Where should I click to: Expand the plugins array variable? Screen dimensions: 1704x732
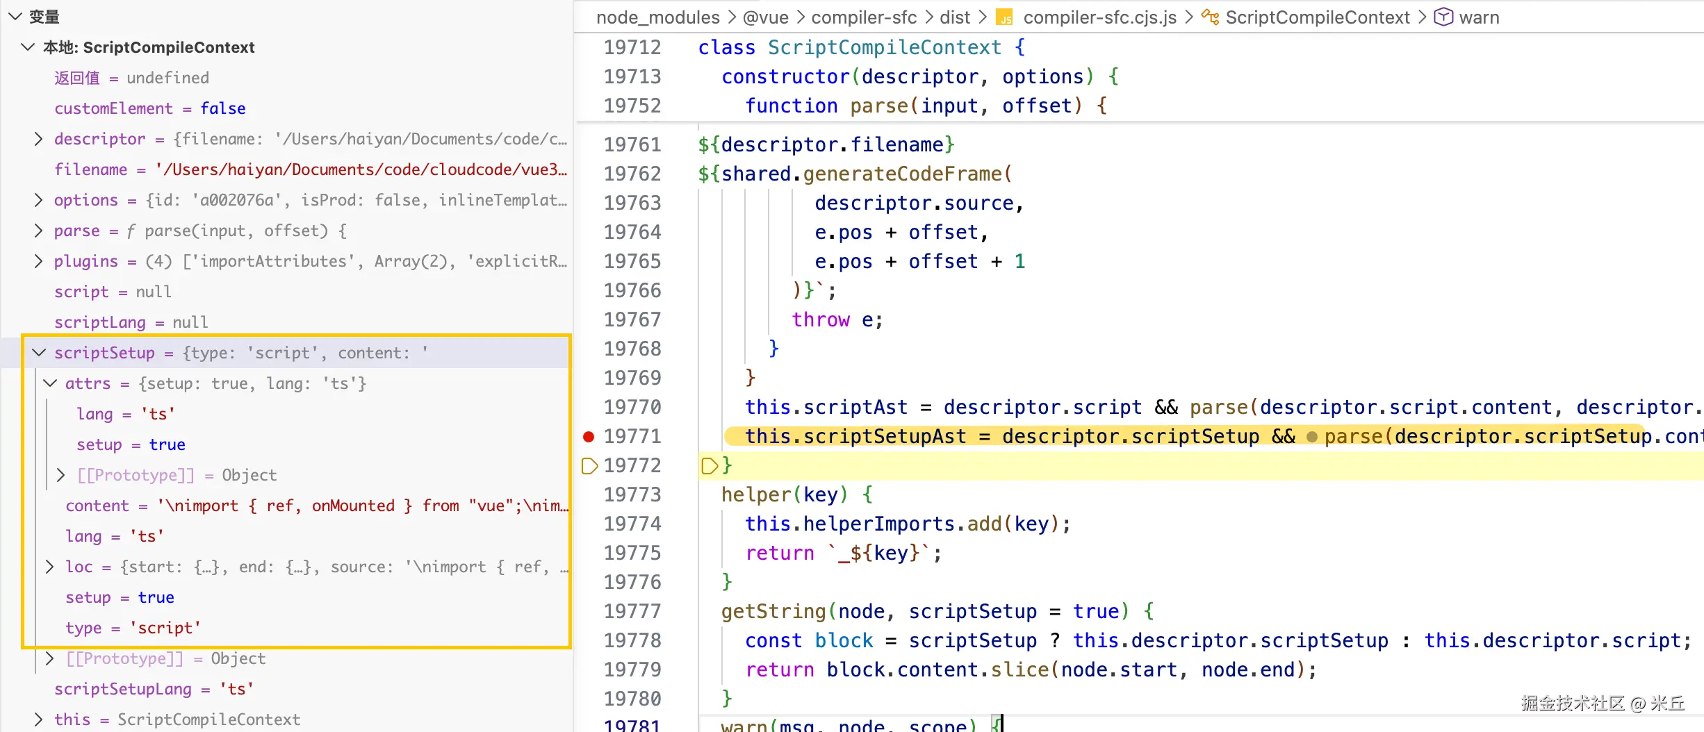coord(39,261)
